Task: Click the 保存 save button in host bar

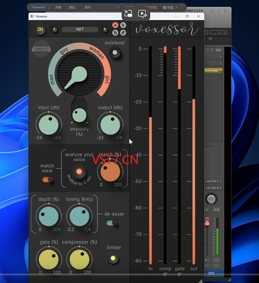Action: pos(87,8)
